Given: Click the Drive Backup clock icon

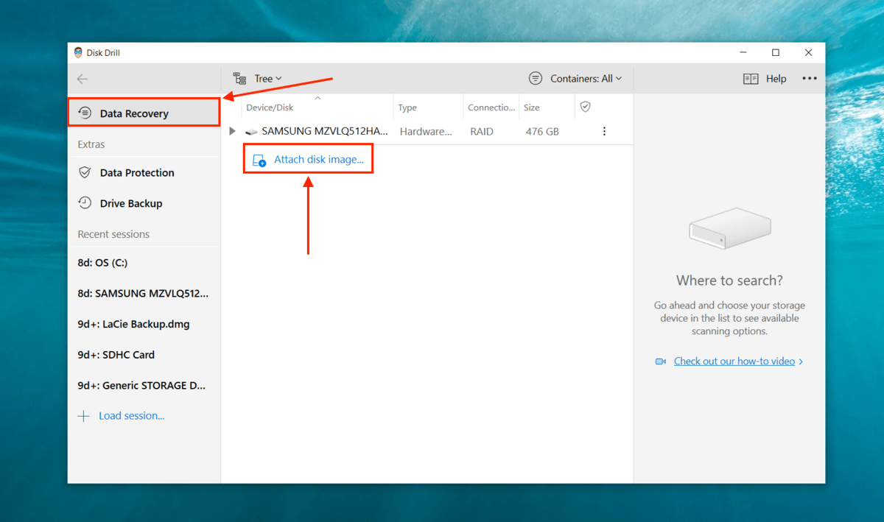Looking at the screenshot, I should (x=85, y=203).
